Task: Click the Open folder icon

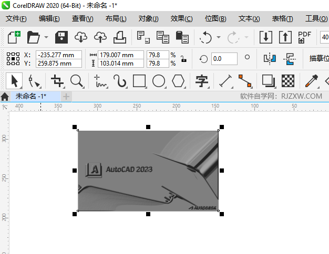Action: coord(33,37)
